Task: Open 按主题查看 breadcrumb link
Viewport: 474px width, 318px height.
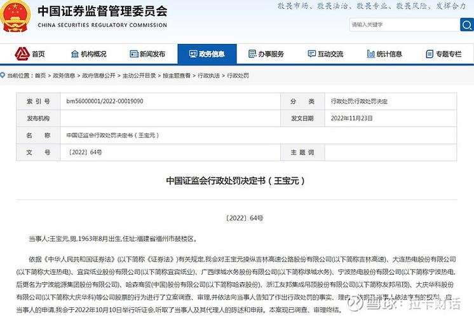Action: tap(177, 76)
